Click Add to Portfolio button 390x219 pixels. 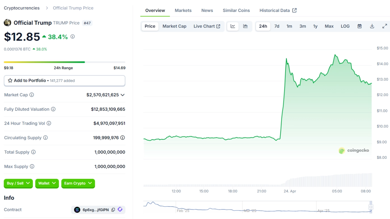[x=64, y=81]
